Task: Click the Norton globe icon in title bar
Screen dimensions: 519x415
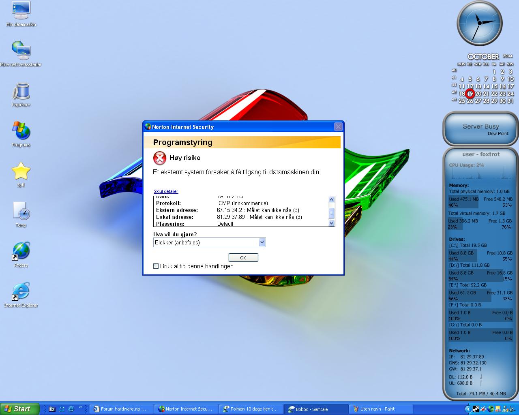Action: tap(148, 127)
